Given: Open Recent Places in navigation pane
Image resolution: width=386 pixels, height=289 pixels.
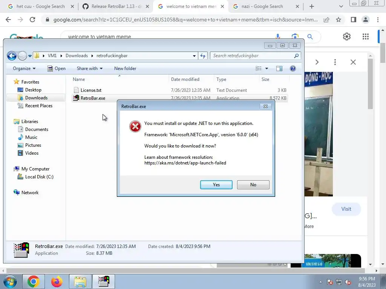Looking at the screenshot, I should click(35, 105).
